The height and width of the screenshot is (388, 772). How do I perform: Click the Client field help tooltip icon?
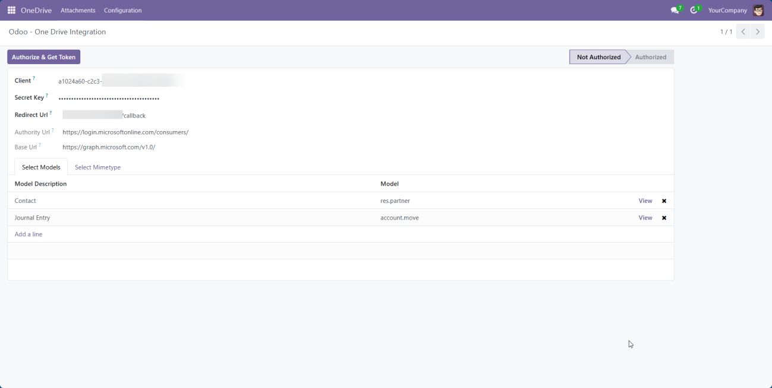pos(34,78)
